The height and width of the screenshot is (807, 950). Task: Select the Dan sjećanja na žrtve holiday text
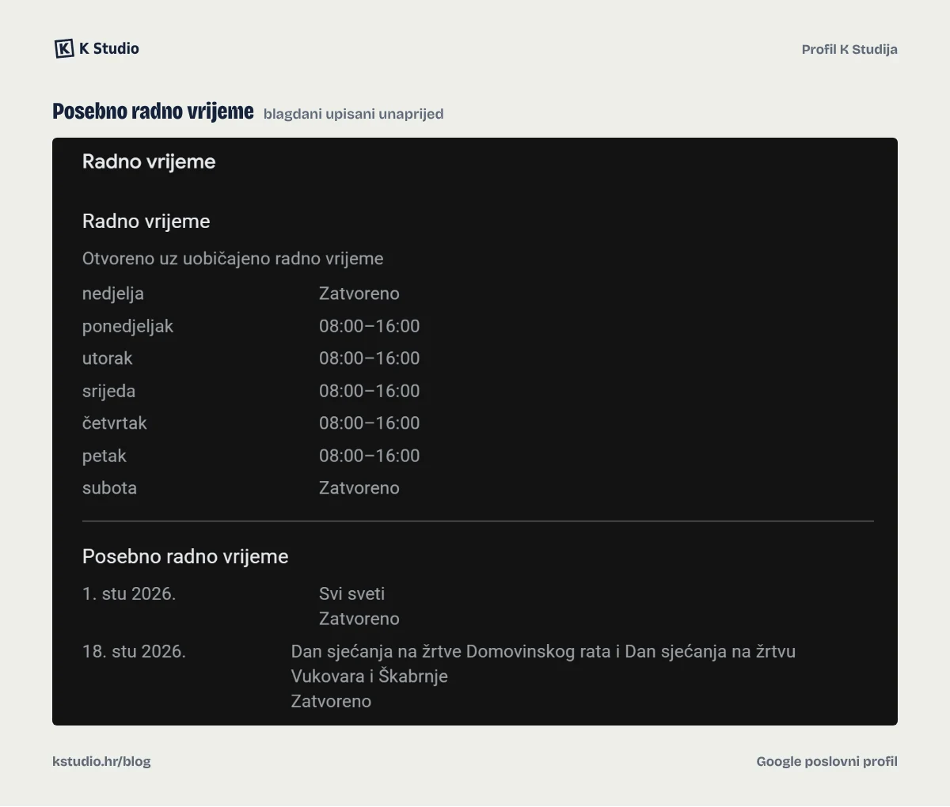pos(543,664)
